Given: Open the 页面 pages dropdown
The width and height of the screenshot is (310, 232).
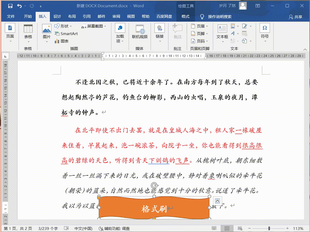Looking at the screenshot, I should pyautogui.click(x=10, y=34).
